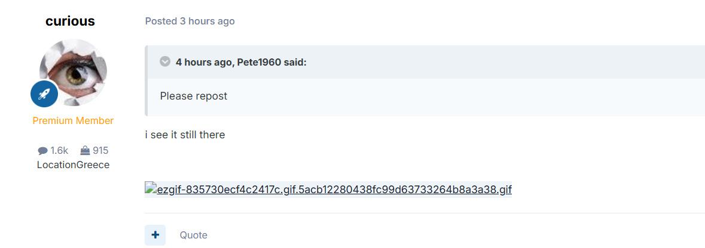
Task: Click the word 'said:' in quote header
Action: [295, 62]
